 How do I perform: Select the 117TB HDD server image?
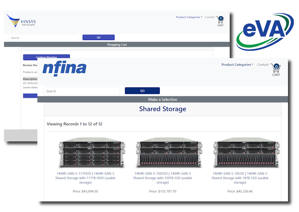92,153
